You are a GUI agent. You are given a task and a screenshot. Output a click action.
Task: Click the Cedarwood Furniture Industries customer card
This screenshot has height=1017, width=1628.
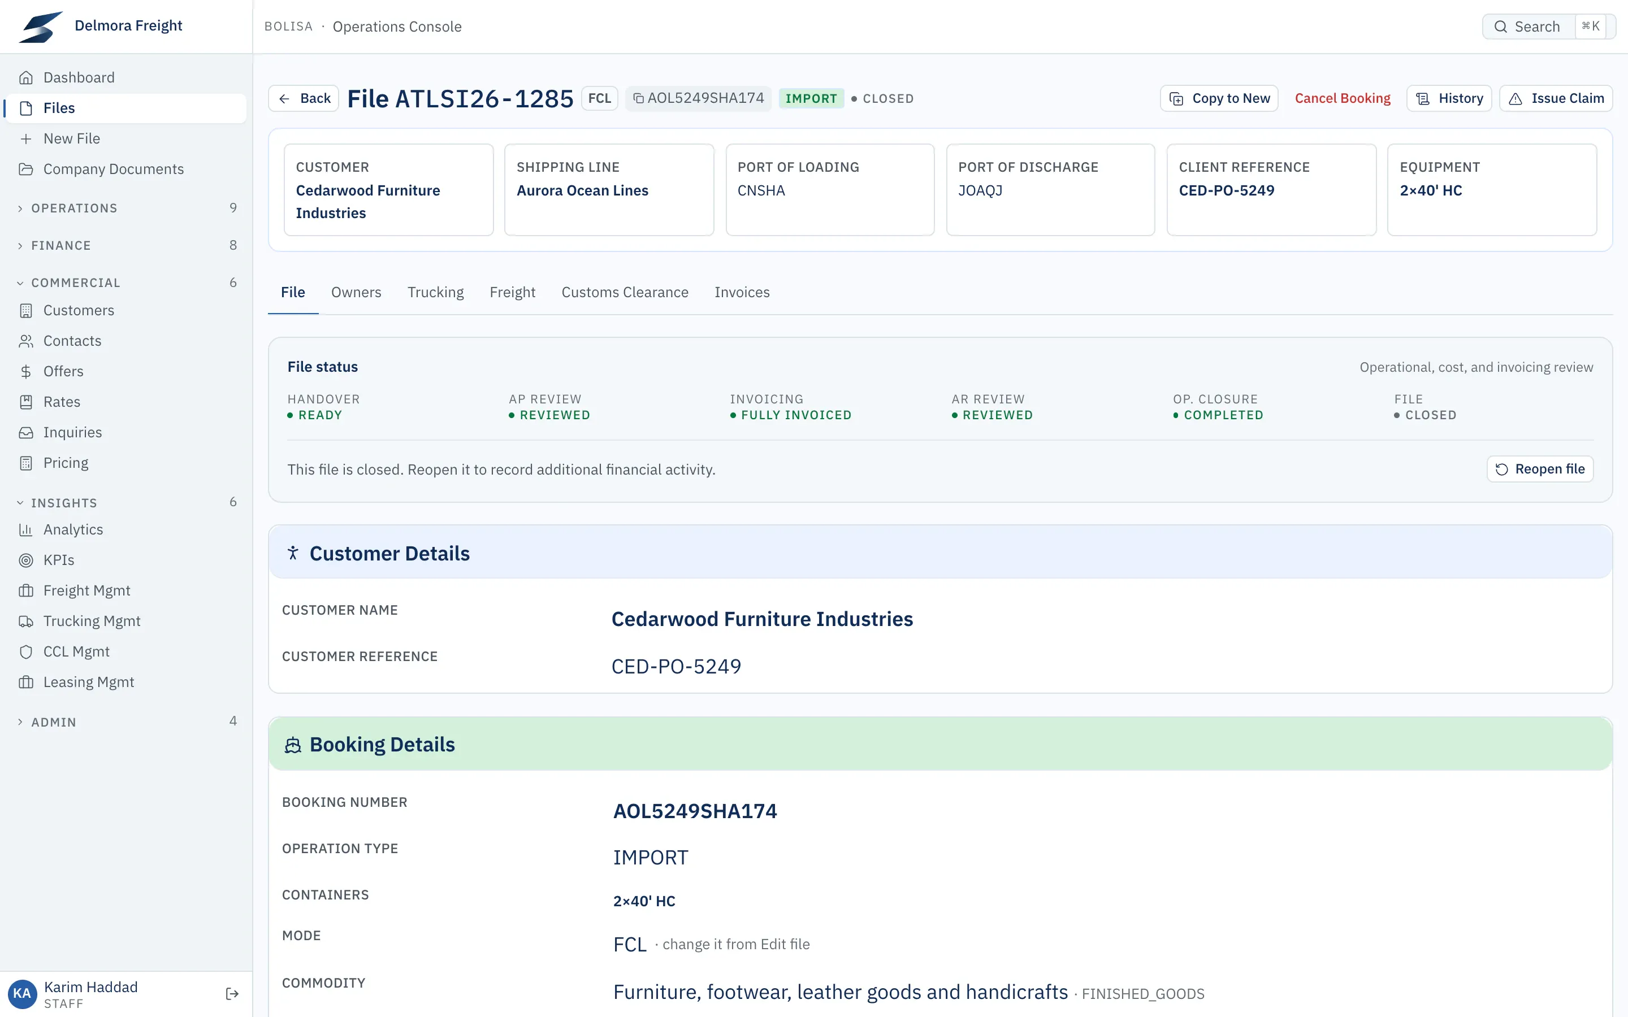[388, 190]
